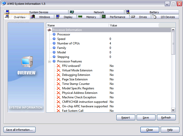Click info icon beside Stepping row
Viewport: 183px width, 136px height.
pyautogui.click(x=54, y=57)
